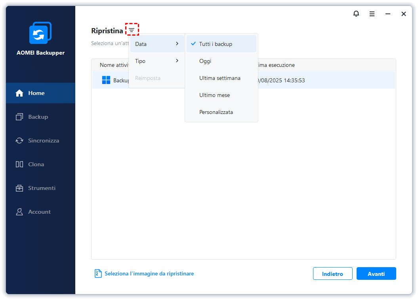
Task: Click the Sincronizza sync icon
Action: tap(19, 141)
